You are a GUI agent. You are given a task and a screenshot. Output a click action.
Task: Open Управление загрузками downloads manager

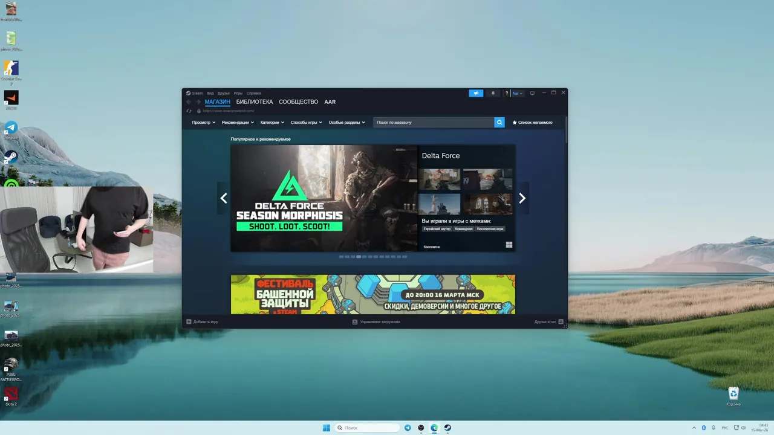pyautogui.click(x=376, y=322)
